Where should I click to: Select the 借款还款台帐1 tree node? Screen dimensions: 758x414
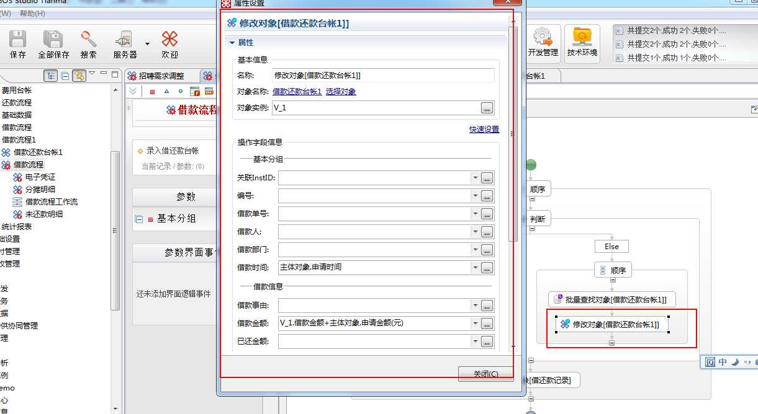point(38,152)
